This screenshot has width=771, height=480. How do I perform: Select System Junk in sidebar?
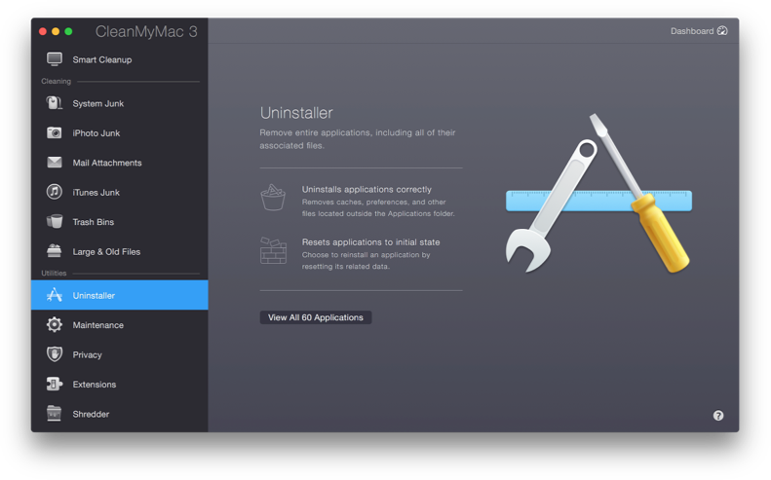pos(120,103)
